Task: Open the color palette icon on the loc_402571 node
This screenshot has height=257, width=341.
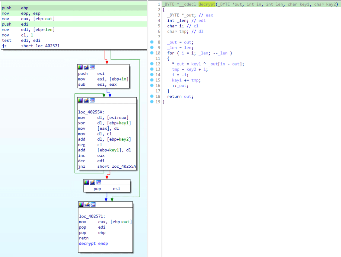Action: (81, 204)
